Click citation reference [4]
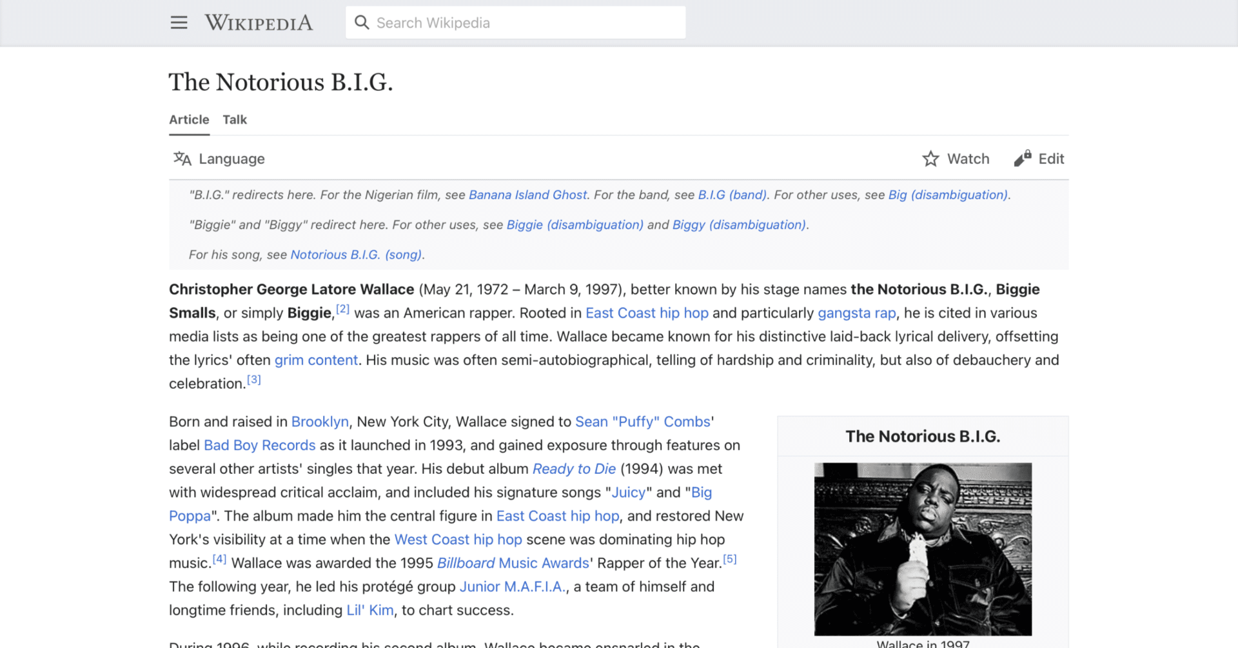 pos(219,559)
